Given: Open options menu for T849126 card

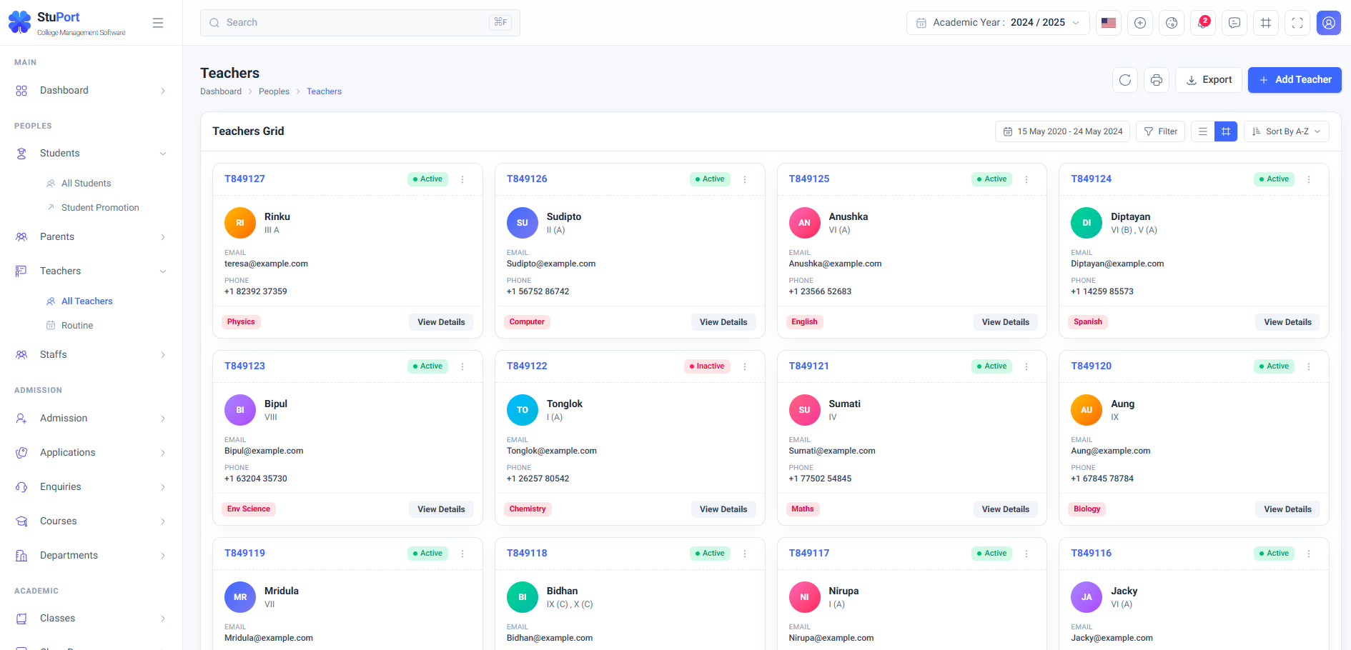Looking at the screenshot, I should pyautogui.click(x=745, y=179).
